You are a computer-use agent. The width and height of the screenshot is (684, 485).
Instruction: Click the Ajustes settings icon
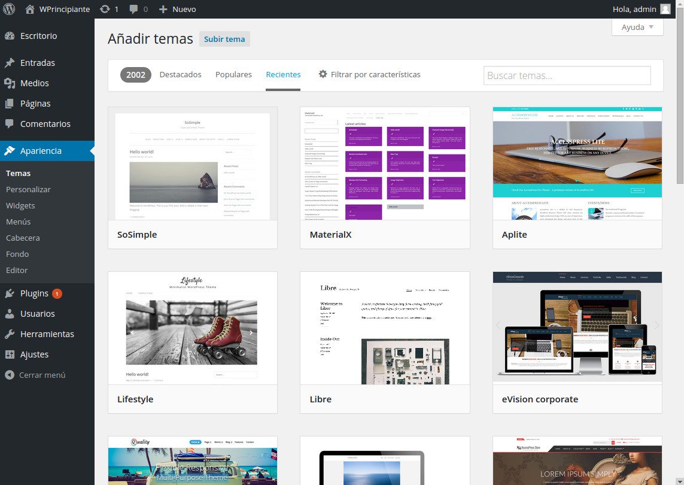[x=10, y=354]
